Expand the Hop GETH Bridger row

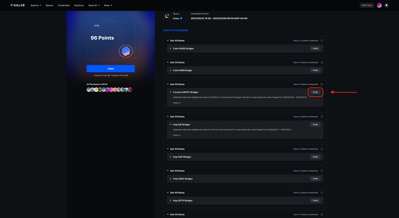tap(171, 201)
